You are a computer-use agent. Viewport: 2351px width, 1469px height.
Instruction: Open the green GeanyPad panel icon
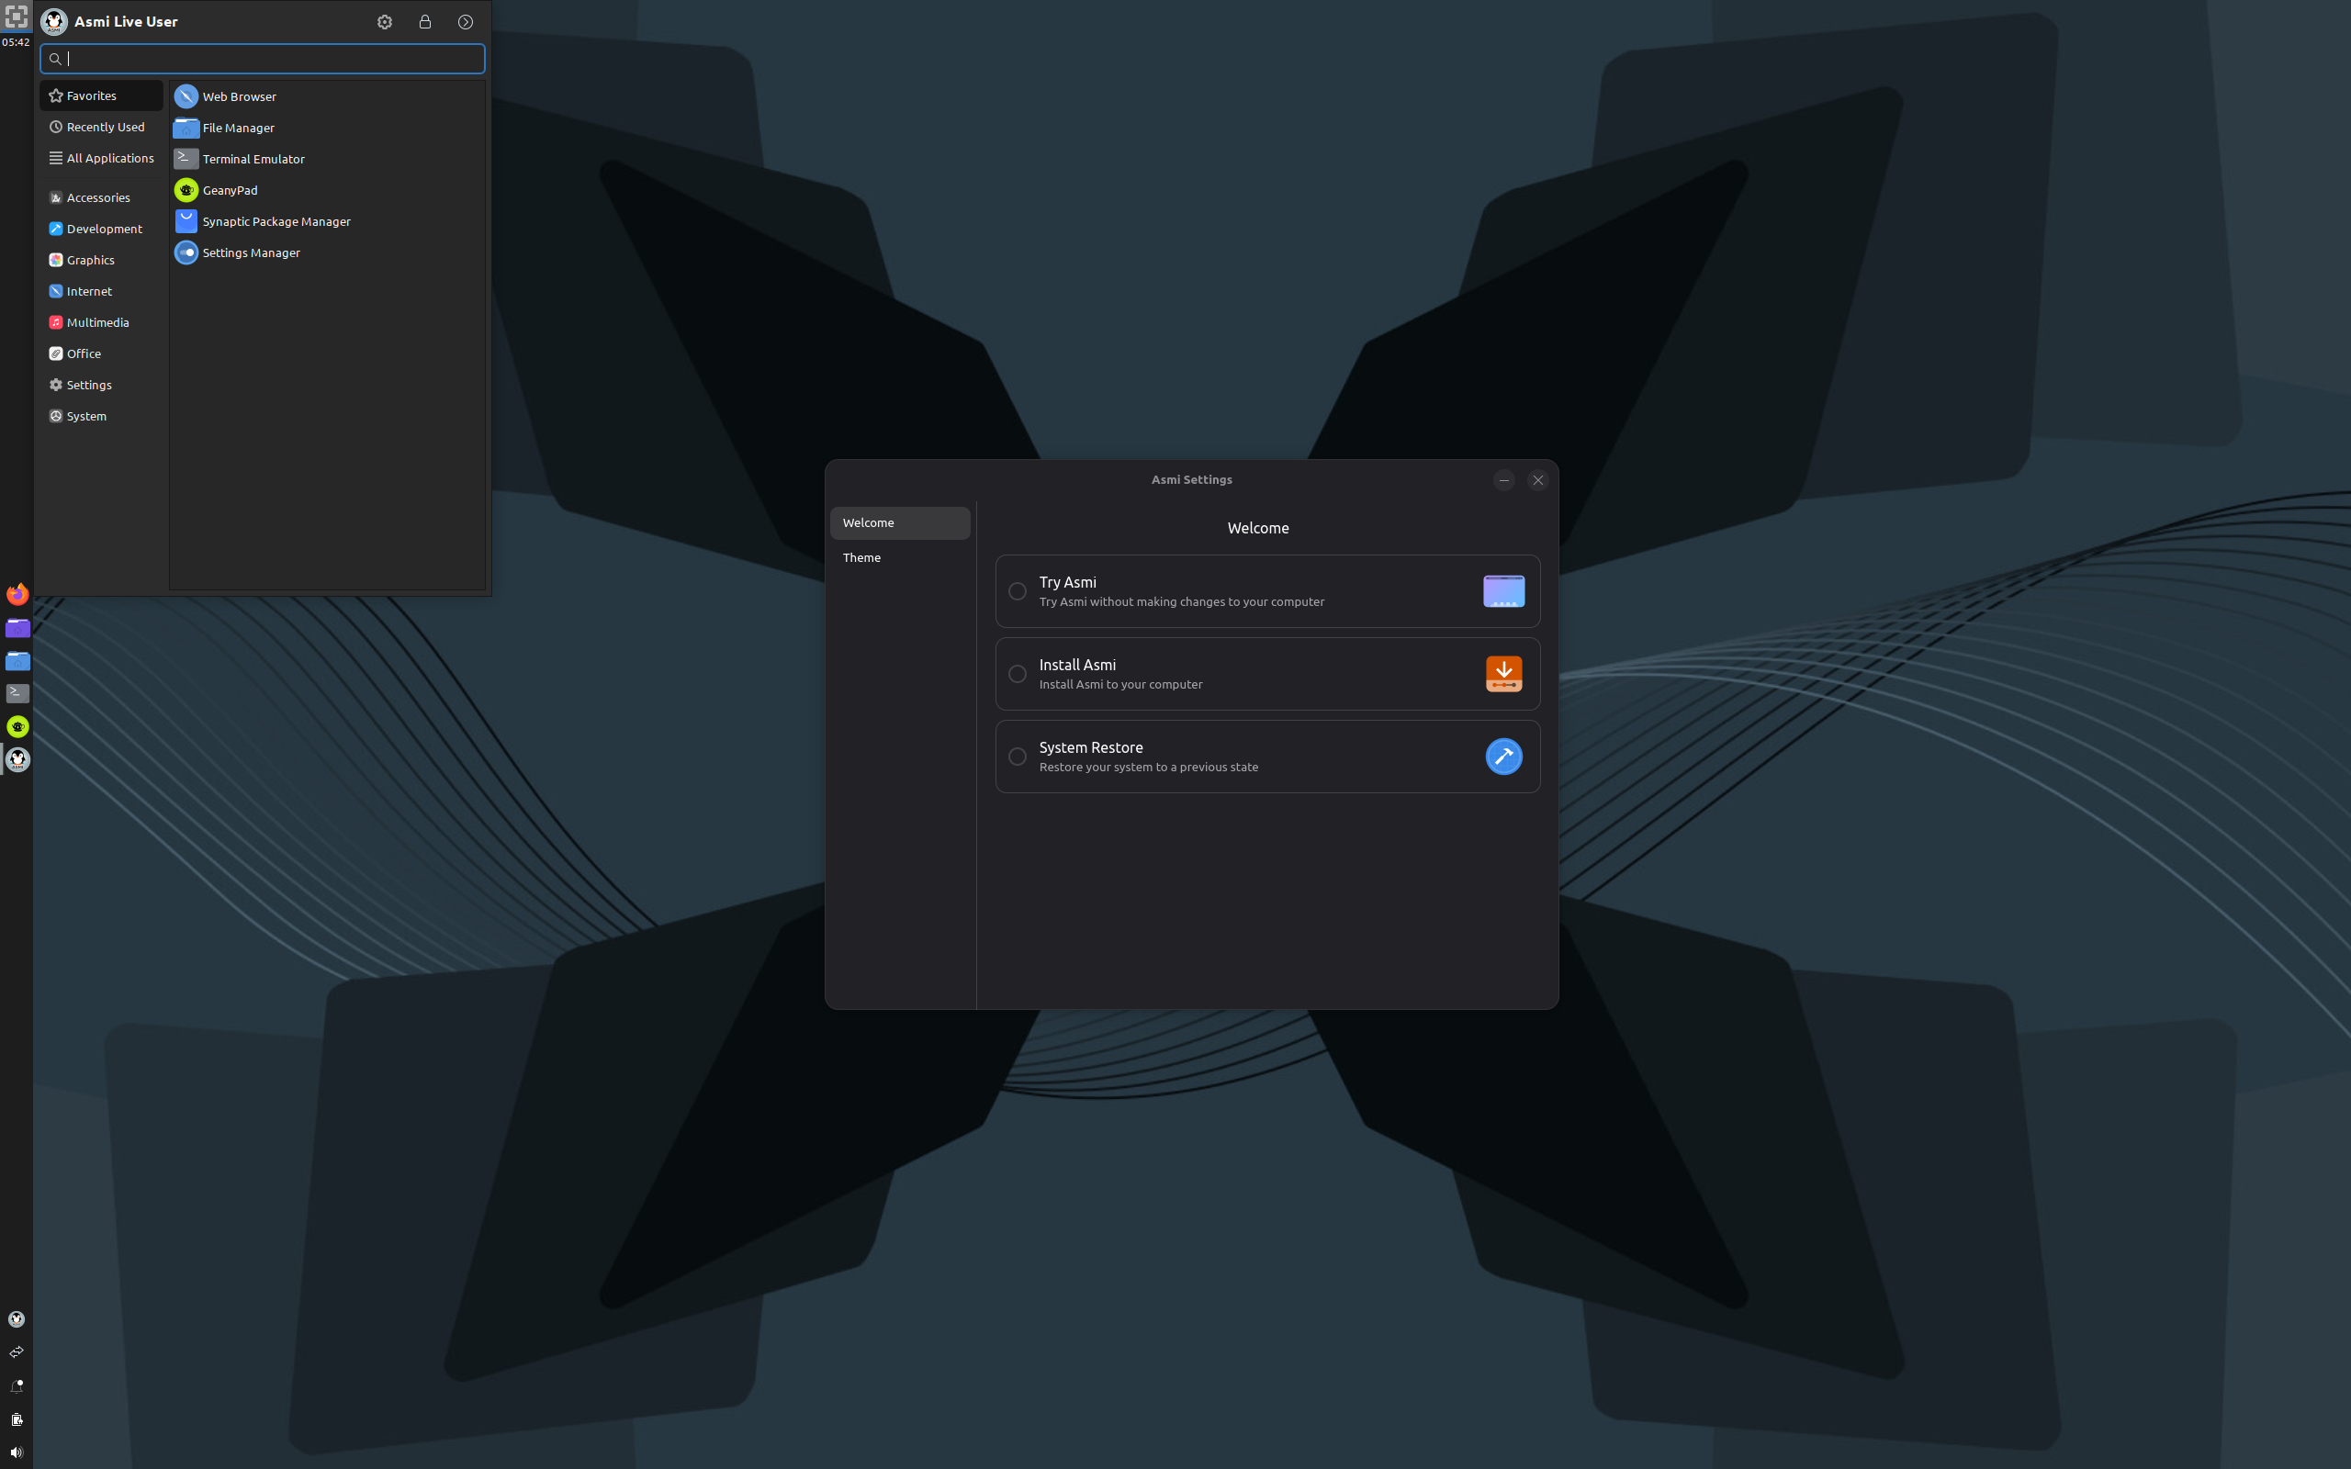point(17,725)
